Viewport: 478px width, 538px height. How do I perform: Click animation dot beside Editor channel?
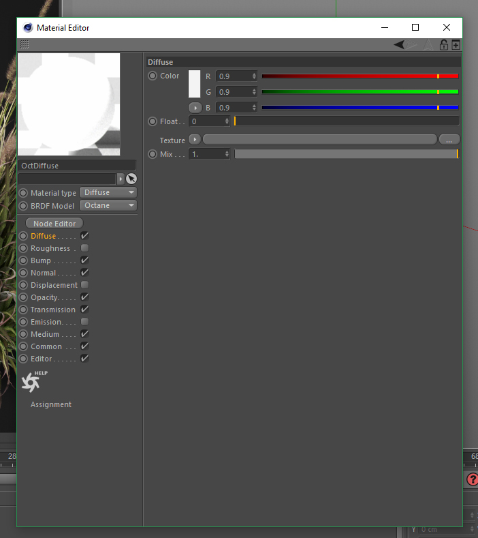pos(23,359)
